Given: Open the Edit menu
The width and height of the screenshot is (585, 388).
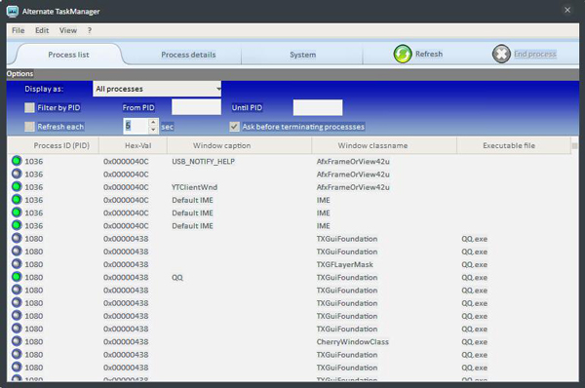Looking at the screenshot, I should point(42,30).
